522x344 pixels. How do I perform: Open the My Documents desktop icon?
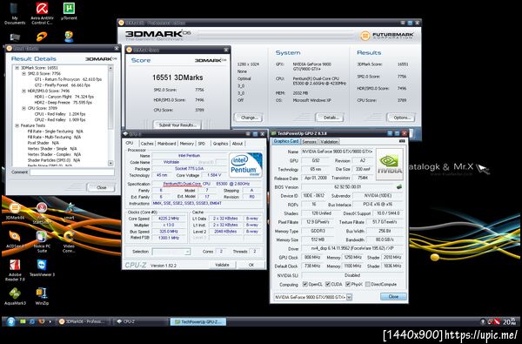(x=15, y=13)
